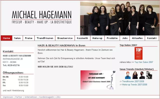Image resolution: width=160 pixels, height=99 pixels.
Task: Click the red Top Salon 2007 badge
Action: coord(138,53)
